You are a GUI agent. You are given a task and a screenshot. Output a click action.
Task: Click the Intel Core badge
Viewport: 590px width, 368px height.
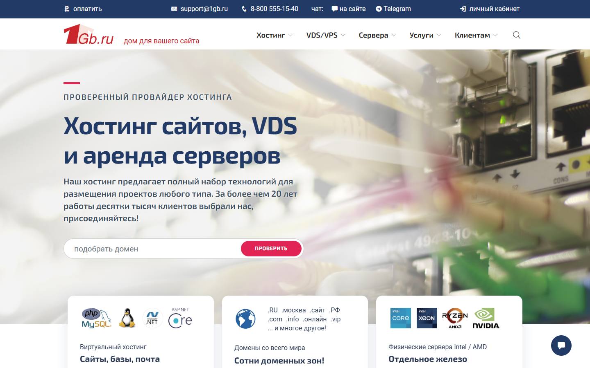tap(401, 318)
